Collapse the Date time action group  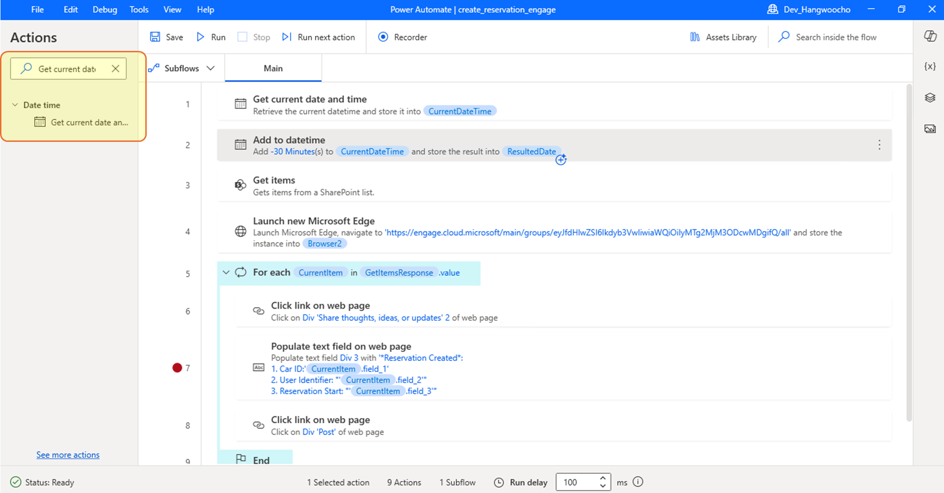point(15,105)
